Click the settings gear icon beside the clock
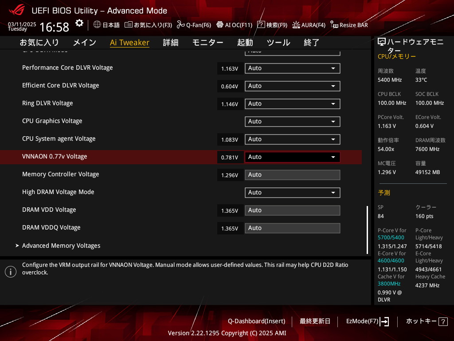This screenshot has width=454, height=341. pyautogui.click(x=79, y=23)
